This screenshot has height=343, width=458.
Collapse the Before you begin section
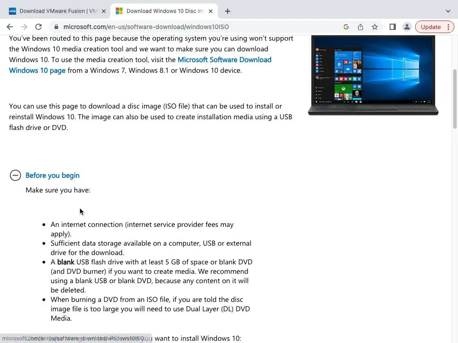point(15,175)
